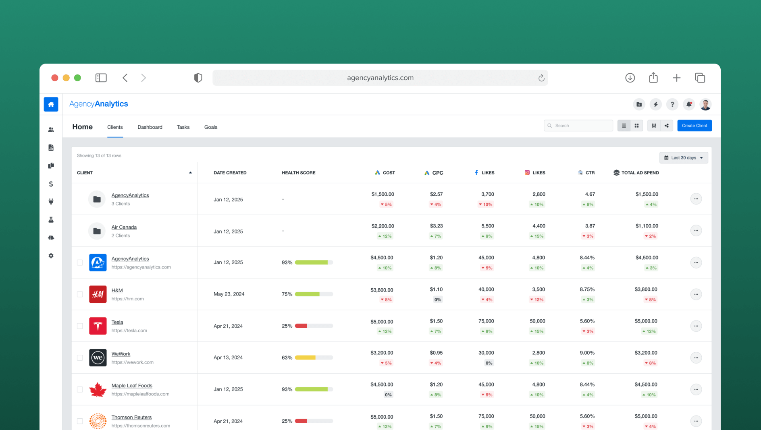761x430 pixels.
Task: Open the notifications bell icon
Action: (689, 105)
